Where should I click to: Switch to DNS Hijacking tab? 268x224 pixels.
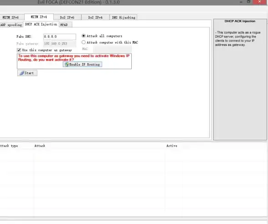point(124,17)
